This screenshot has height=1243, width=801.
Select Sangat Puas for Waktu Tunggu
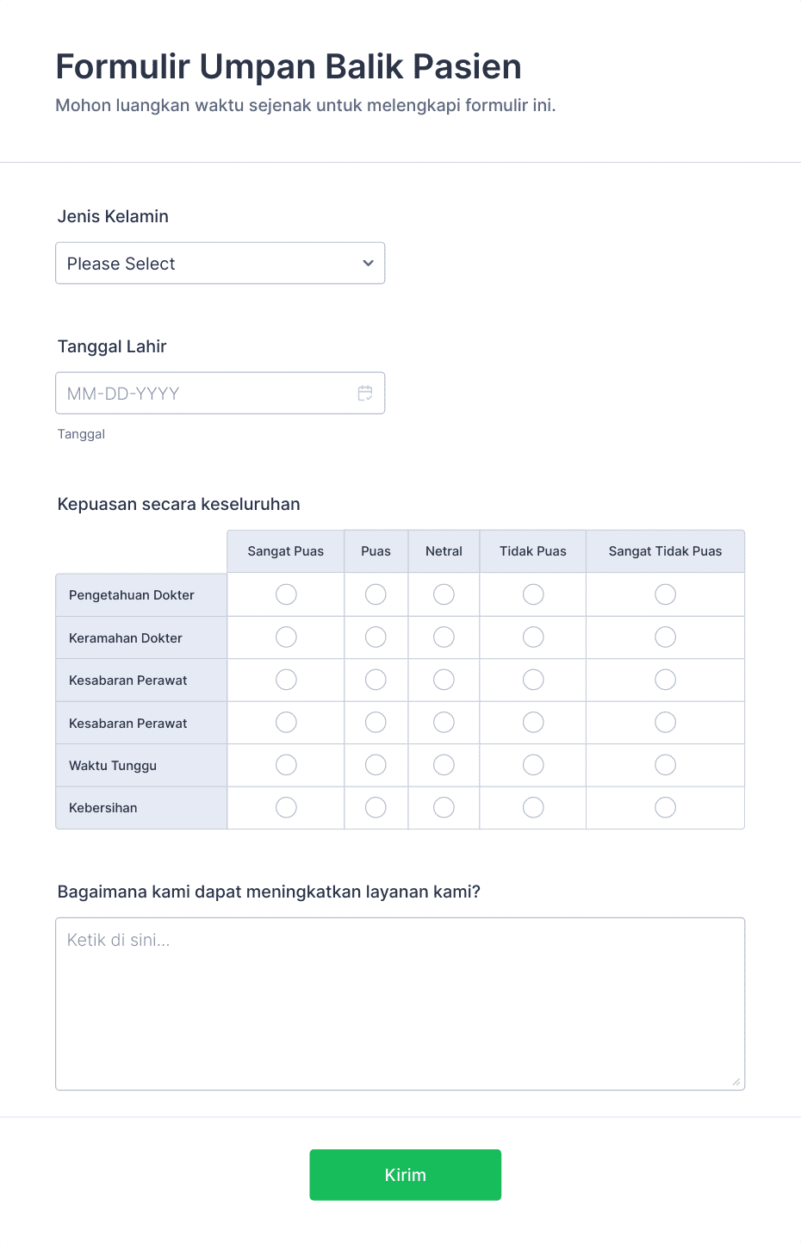286,765
